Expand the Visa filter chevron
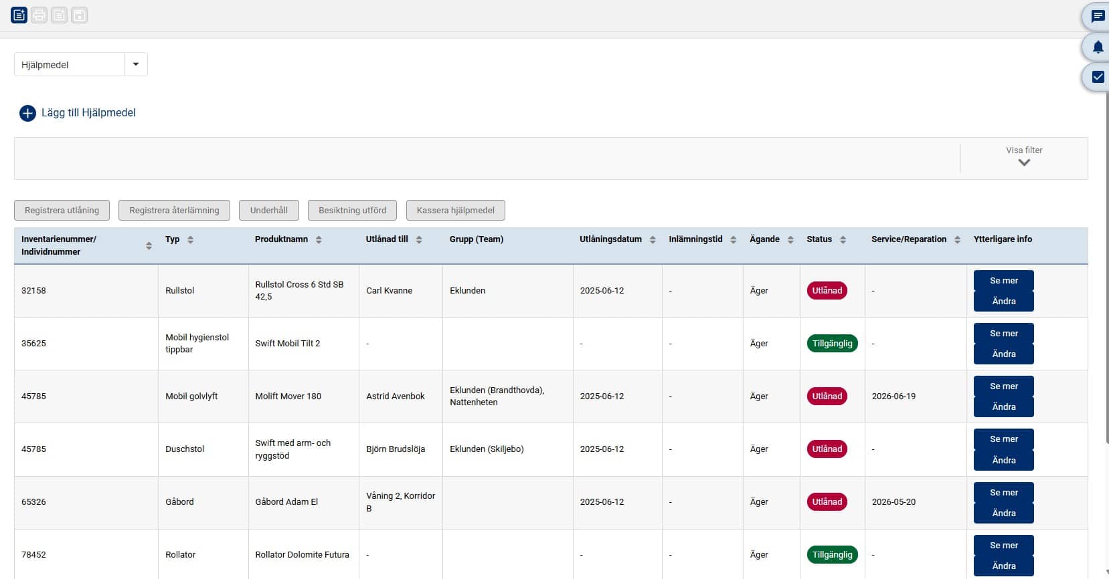The height and width of the screenshot is (579, 1109). pos(1023,162)
